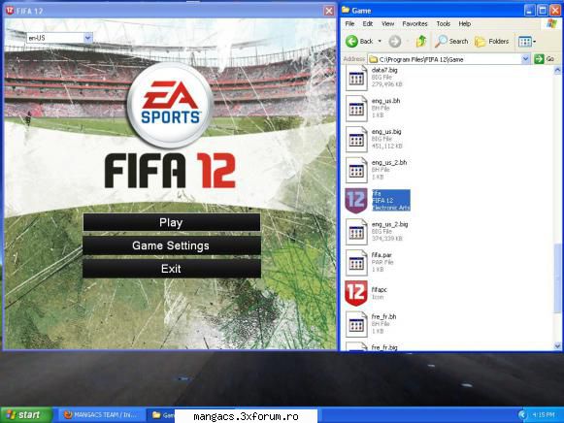Open the Help menu
This screenshot has width=564, height=423.
[465, 23]
